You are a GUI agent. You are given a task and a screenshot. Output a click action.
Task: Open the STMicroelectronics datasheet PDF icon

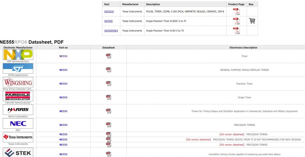click(108, 70)
